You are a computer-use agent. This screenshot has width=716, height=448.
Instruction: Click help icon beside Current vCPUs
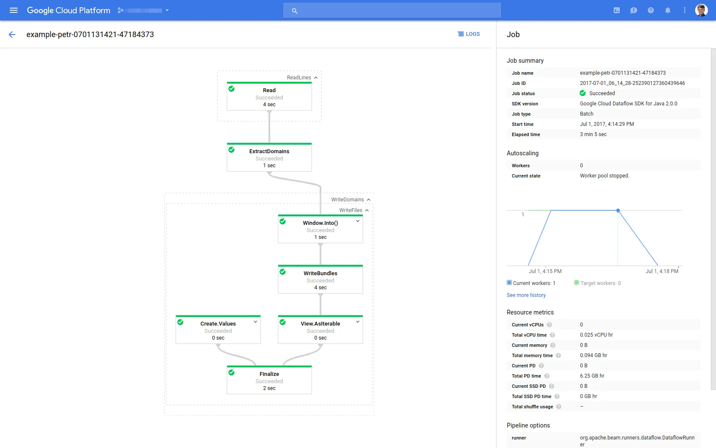pyautogui.click(x=549, y=325)
